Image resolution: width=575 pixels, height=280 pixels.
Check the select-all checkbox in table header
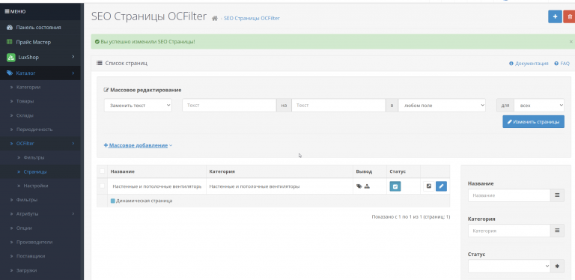tap(102, 171)
